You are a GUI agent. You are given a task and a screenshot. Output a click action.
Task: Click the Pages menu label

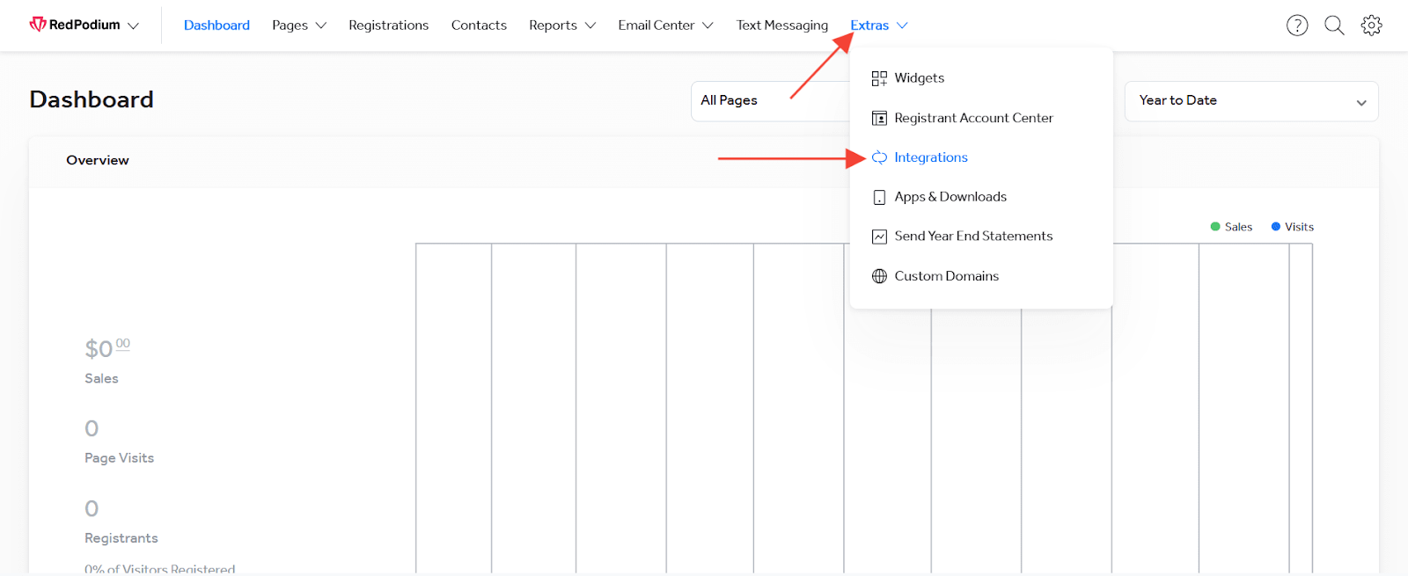(x=290, y=26)
